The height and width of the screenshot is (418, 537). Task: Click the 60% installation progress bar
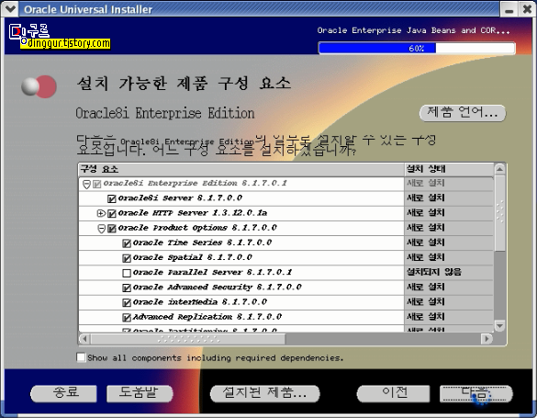click(x=417, y=49)
